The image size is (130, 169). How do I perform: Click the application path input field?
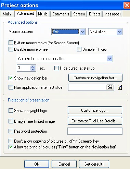[x=87, y=87]
